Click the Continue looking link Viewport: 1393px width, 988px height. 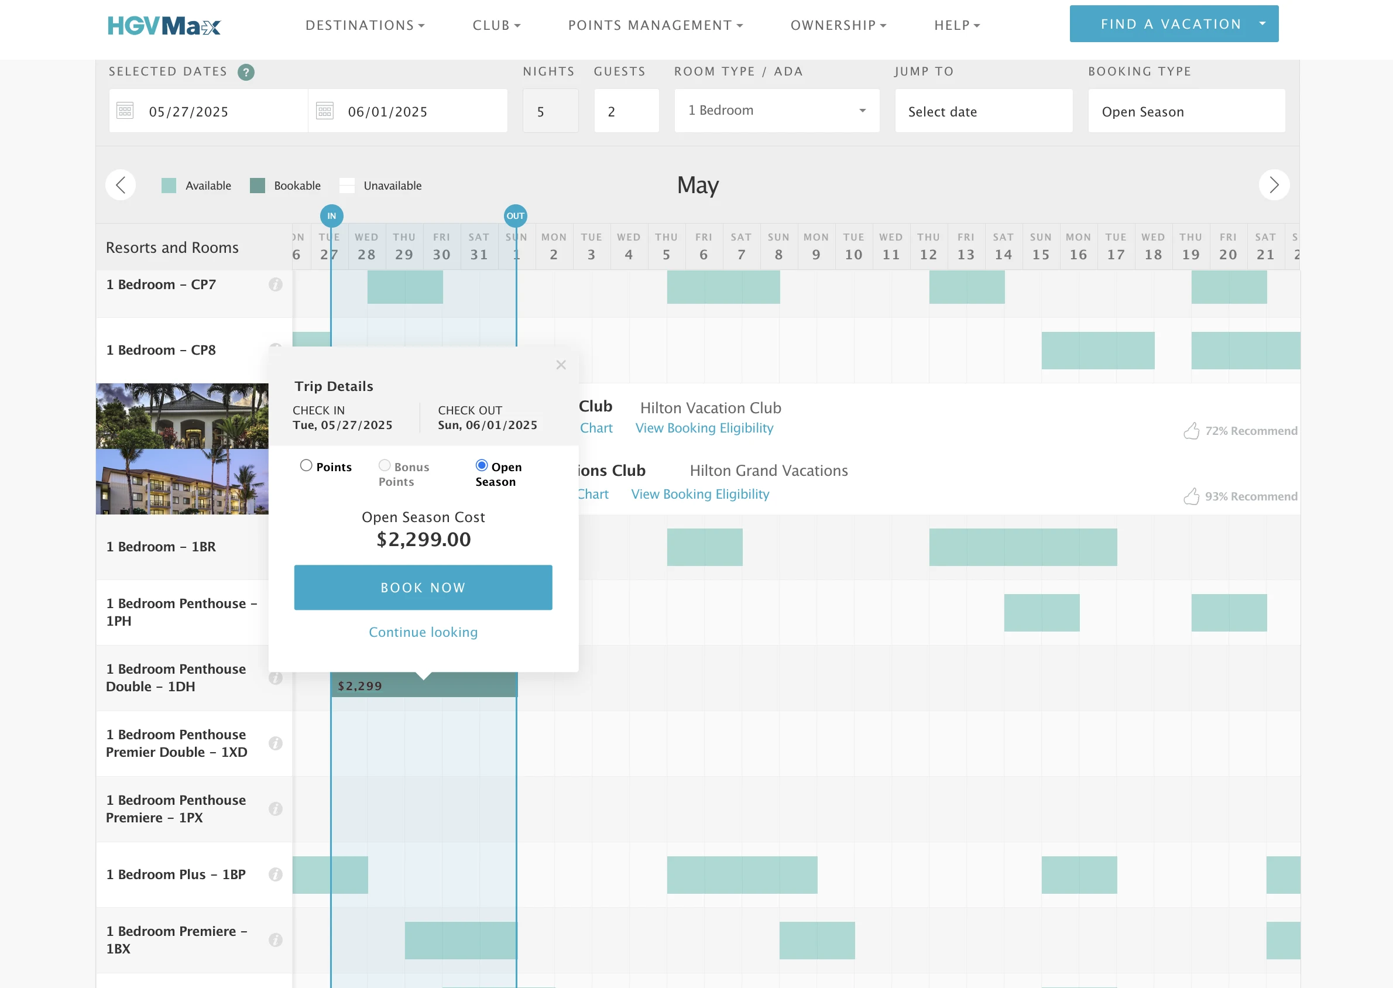pos(423,632)
